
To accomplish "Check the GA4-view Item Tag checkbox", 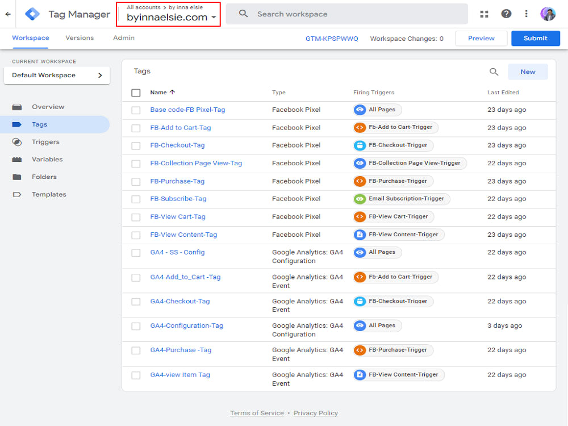I will click(136, 375).
